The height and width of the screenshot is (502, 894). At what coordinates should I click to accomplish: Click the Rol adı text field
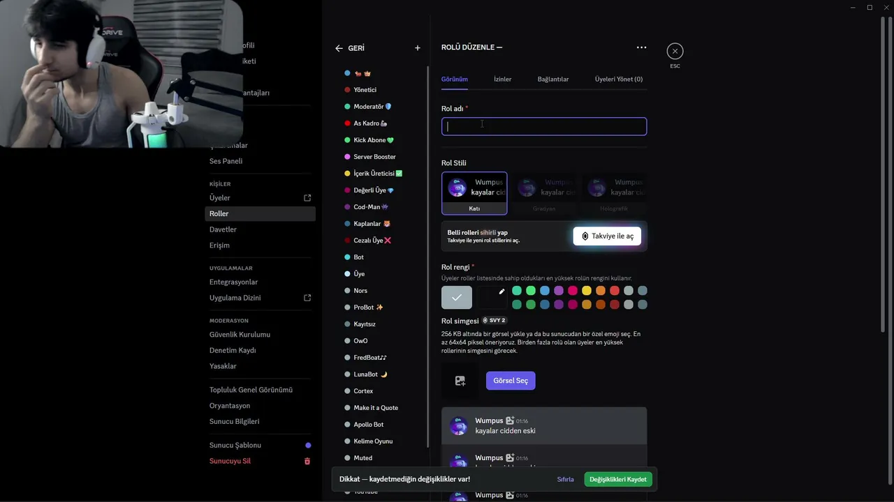click(x=544, y=126)
